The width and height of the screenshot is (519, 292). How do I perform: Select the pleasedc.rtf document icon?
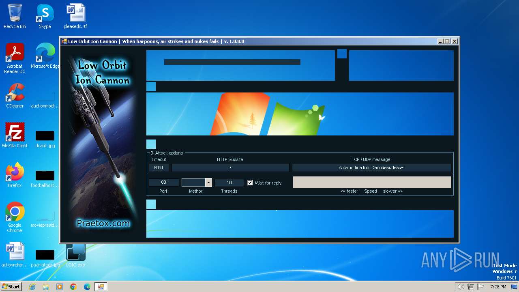75,16
